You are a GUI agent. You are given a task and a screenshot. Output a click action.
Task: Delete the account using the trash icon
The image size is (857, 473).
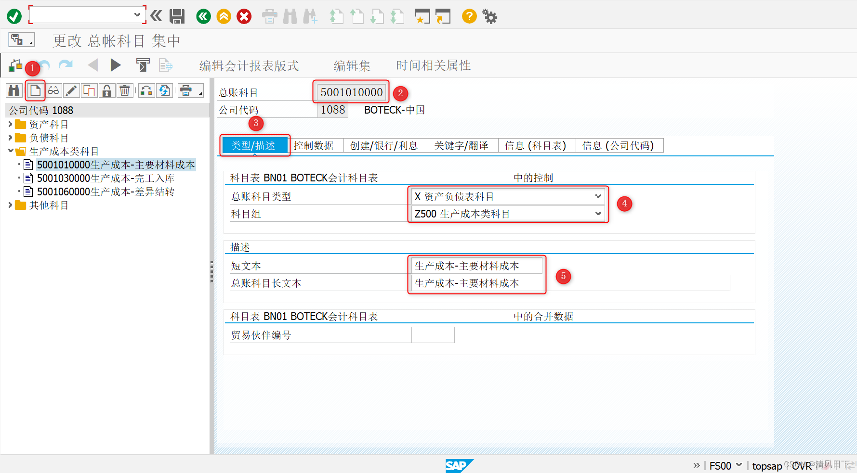(125, 90)
